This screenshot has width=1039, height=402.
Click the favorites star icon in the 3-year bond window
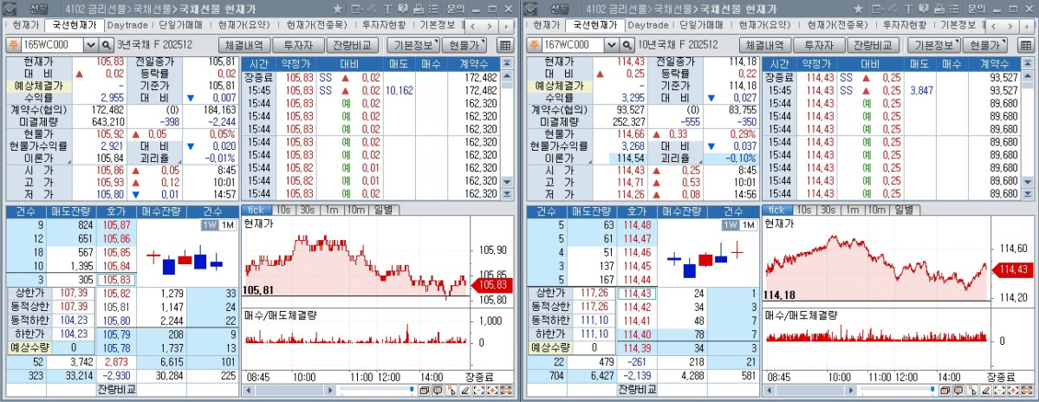337,9
